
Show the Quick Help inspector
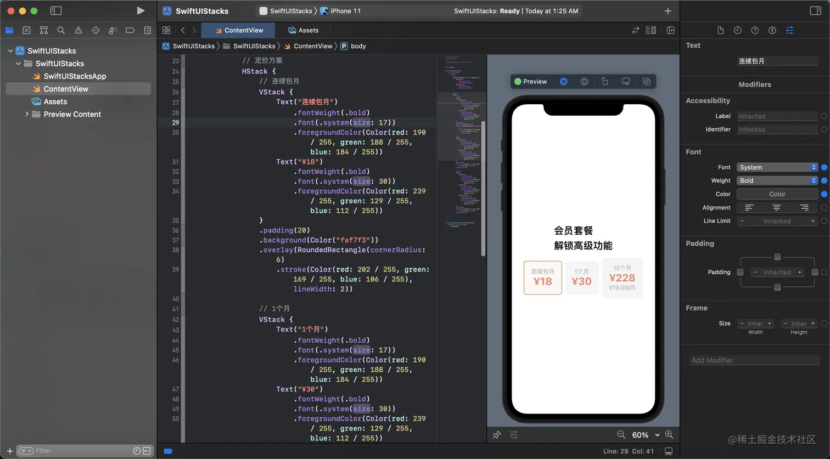[x=755, y=30]
